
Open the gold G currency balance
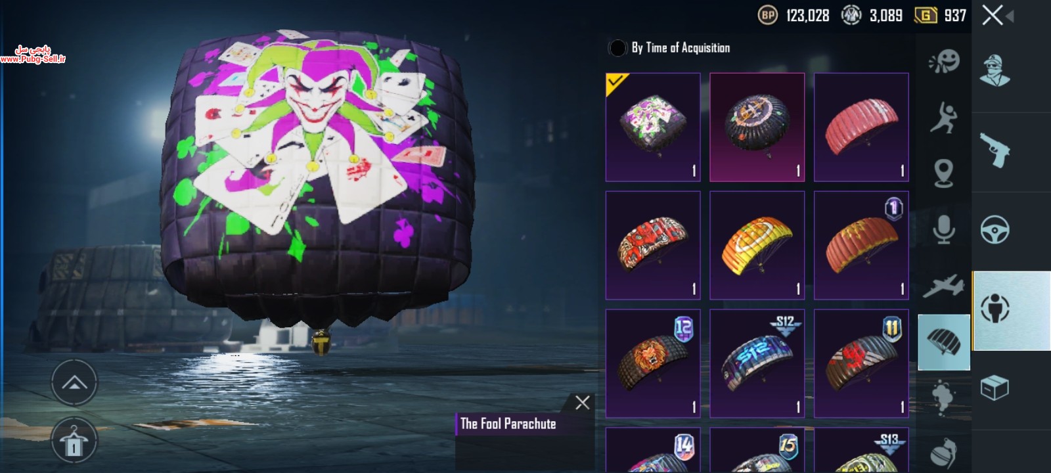point(940,15)
